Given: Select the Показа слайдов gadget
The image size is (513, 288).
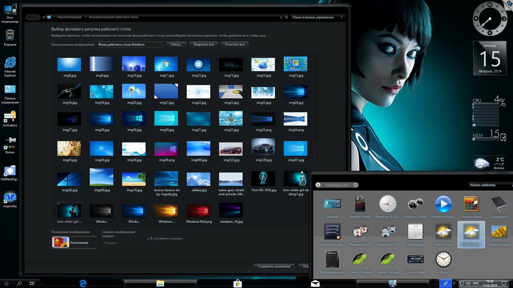Looking at the screenshot, I should pyautogui.click(x=499, y=231).
